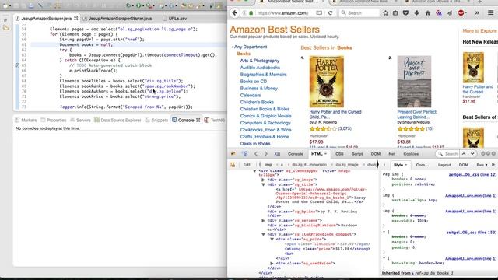The height and width of the screenshot is (280, 498).
Task: Click the Adblock Plus red icon
Action: pyautogui.click(x=461, y=13)
